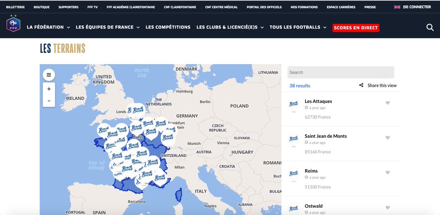Open the Ostwald result title
Viewport: 440px width, 215px height.
coord(313,206)
